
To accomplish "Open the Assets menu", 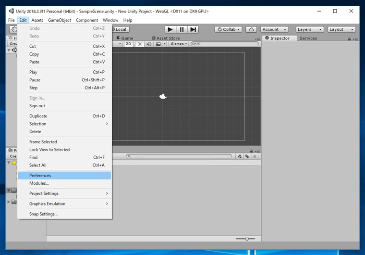I will (x=37, y=20).
